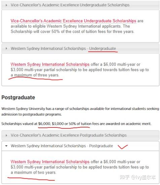Screen dimensions: 160x185
Task: Collapse the Vice-Chancellor's Undergraduate Scholarships arrow
Action: (6, 5)
